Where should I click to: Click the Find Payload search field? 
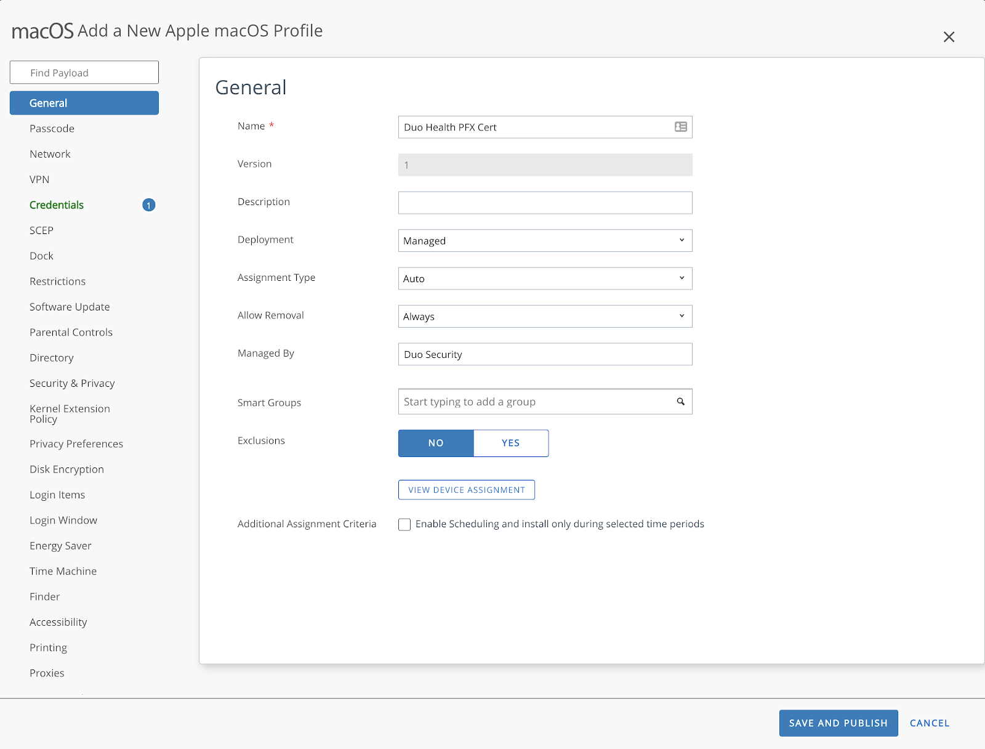84,73
